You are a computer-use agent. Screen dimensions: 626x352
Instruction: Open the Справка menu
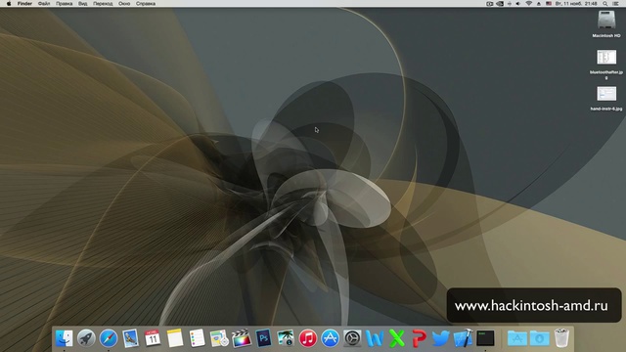pyautogui.click(x=146, y=4)
